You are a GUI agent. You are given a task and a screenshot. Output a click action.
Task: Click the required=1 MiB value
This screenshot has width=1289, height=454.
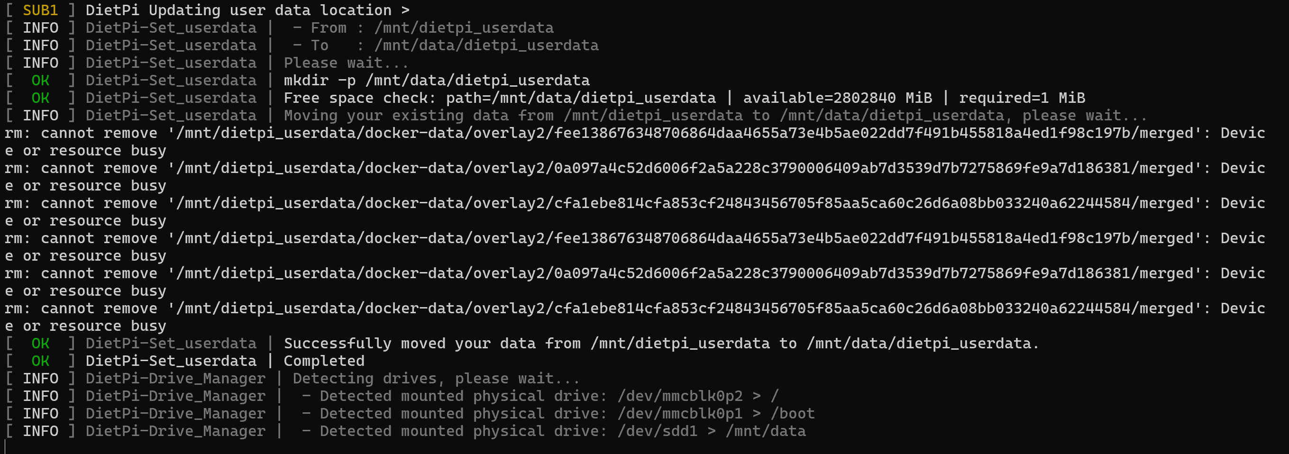coord(1022,98)
